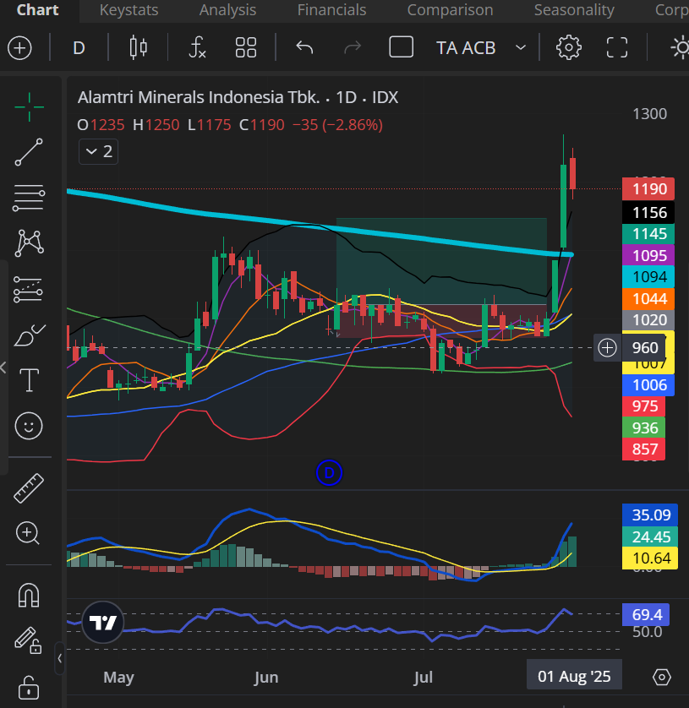Toggle the light/dark theme sun icon
Viewport: 689px width, 708px height.
click(680, 47)
